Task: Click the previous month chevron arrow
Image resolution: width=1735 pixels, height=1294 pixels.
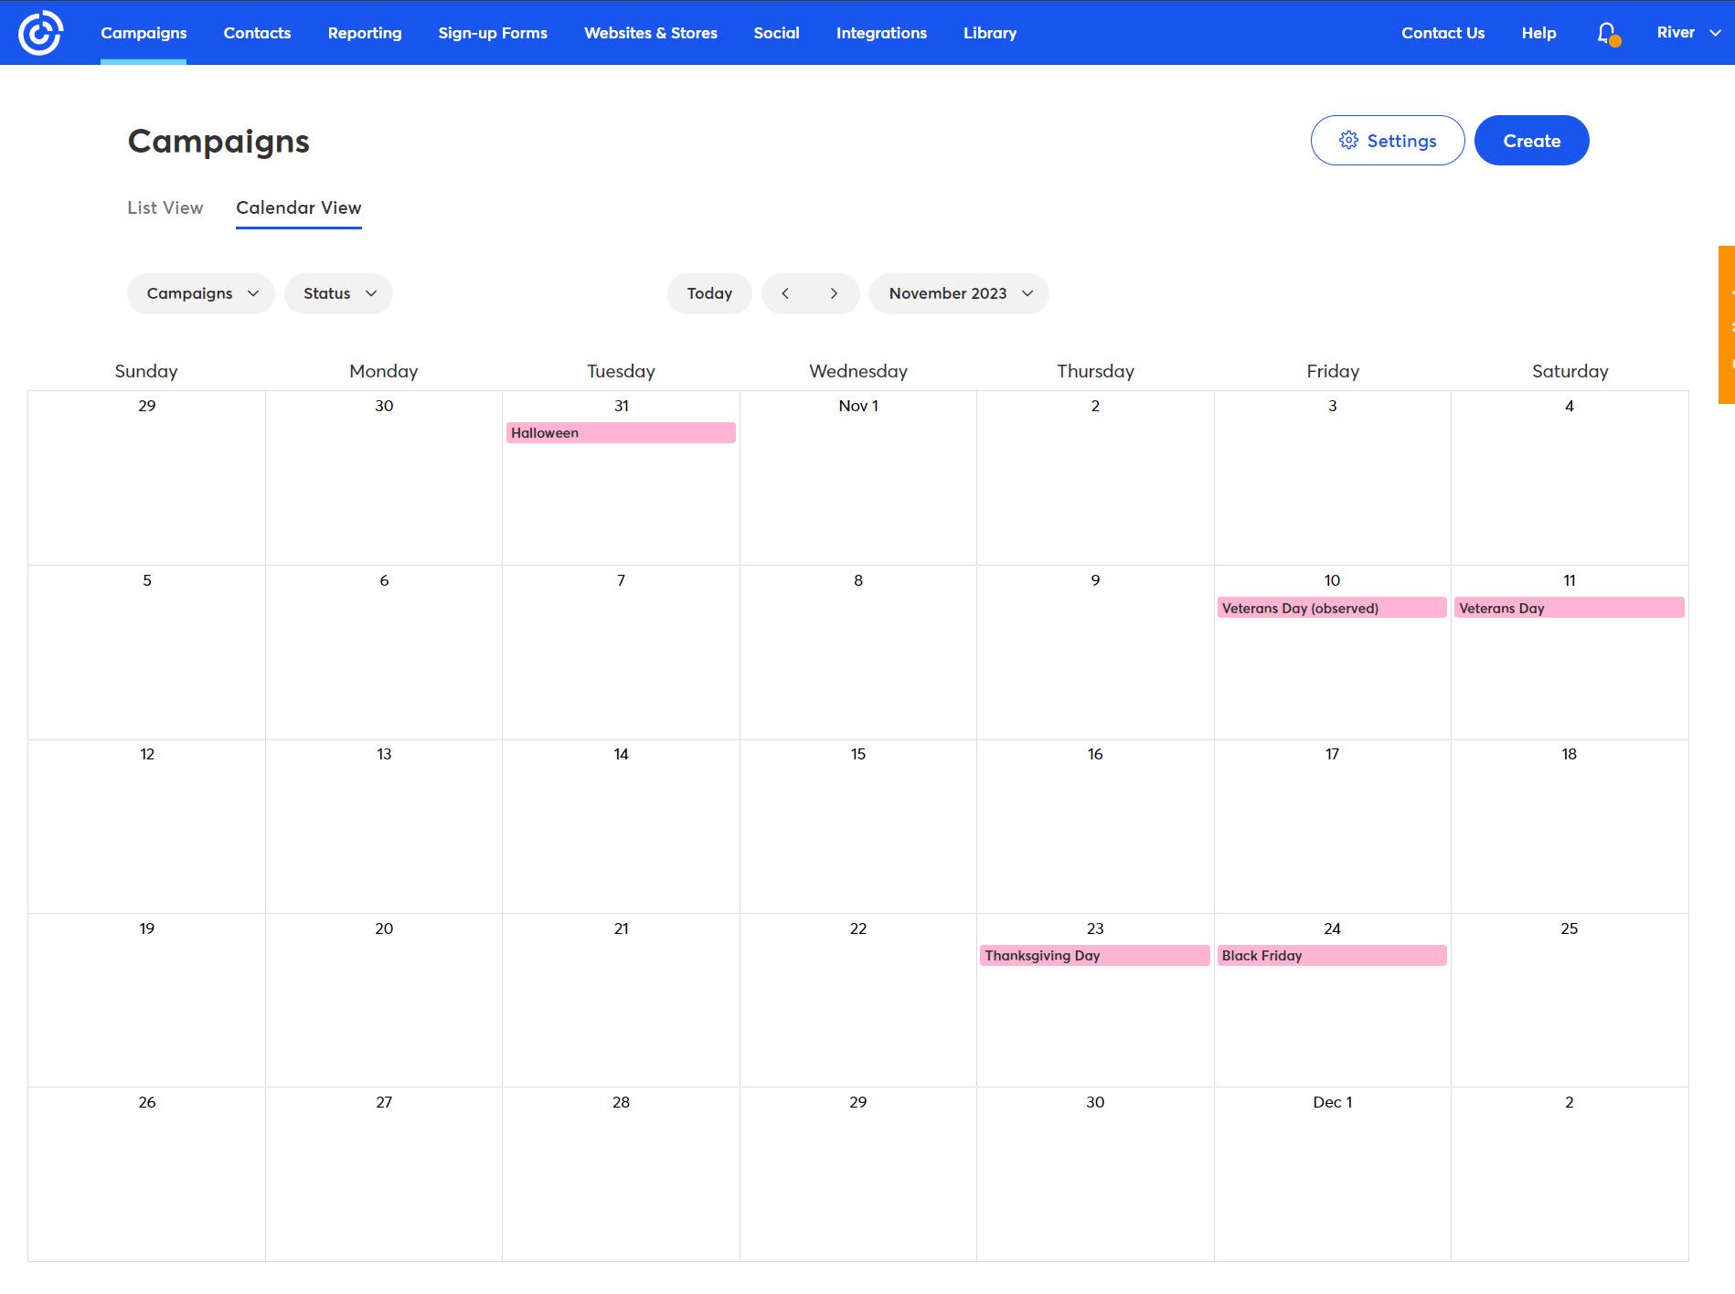Action: tap(785, 293)
